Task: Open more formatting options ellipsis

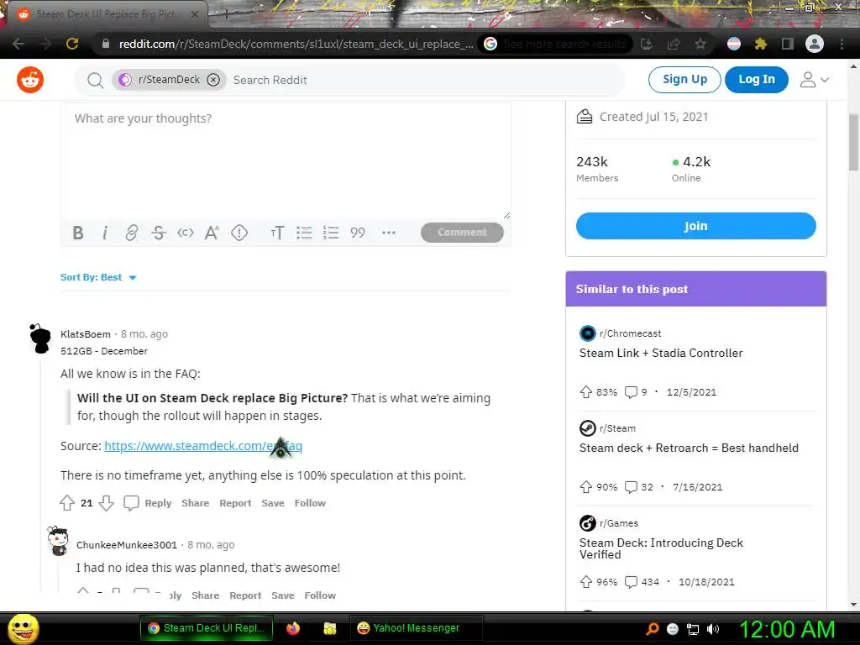Action: coord(389,233)
